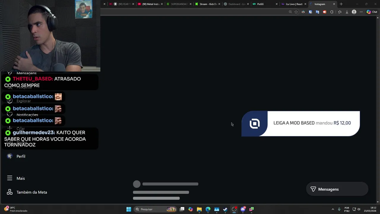Image resolution: width=380 pixels, height=214 pixels.
Task: Click the taskbar Pesquisar search box
Action: pos(155,209)
